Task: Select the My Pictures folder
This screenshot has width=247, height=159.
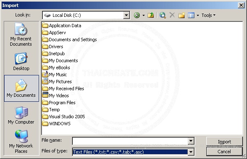Action: click(57, 82)
